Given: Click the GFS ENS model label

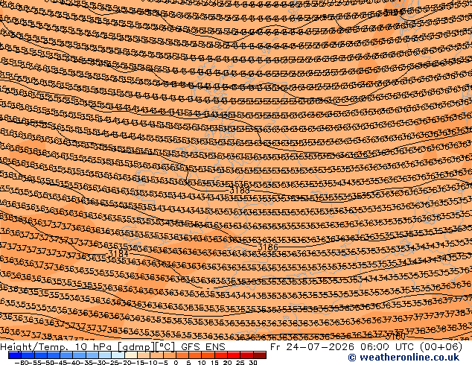Looking at the screenshot, I should click(x=203, y=347).
